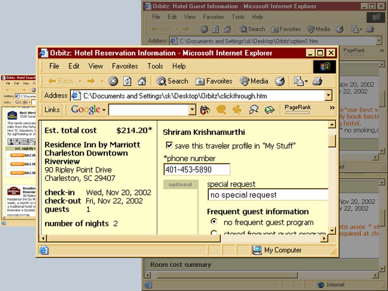Click the Best Western logo in Hotel Search window

tap(12, 115)
